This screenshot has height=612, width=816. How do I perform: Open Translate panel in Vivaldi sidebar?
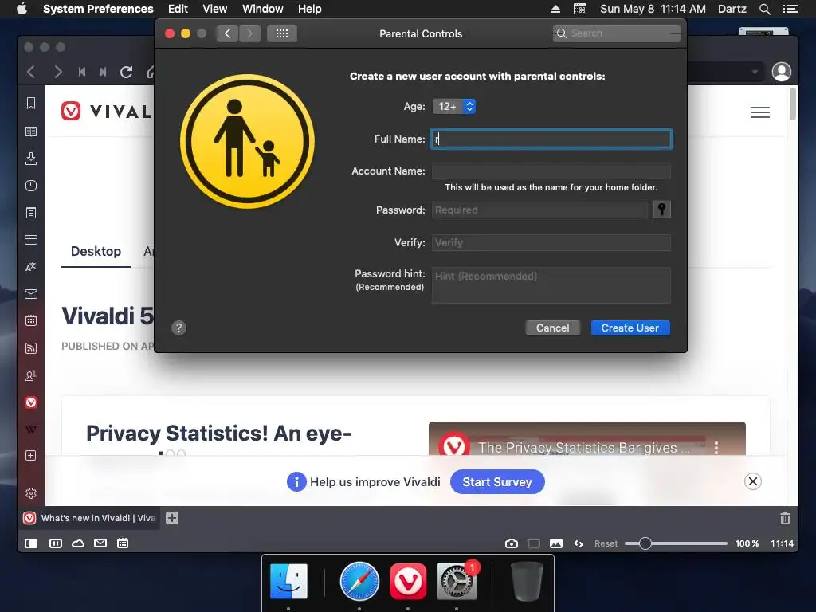pyautogui.click(x=31, y=267)
